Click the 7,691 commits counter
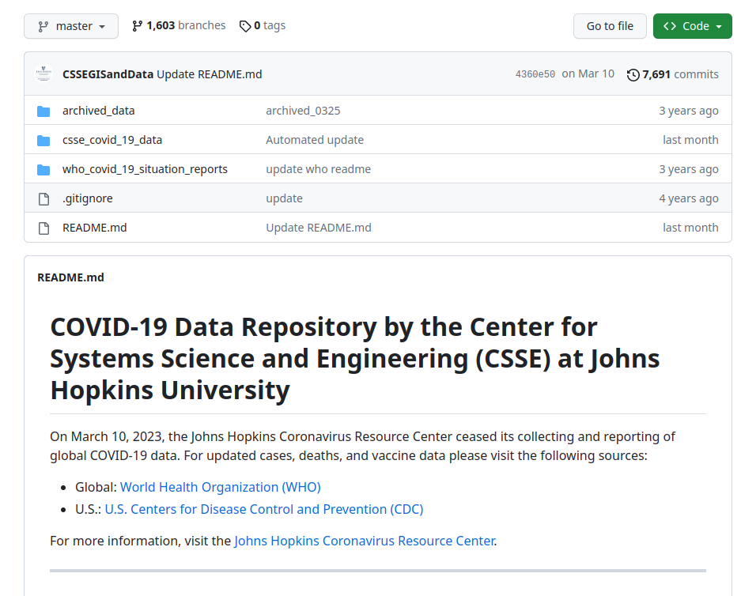The width and height of the screenshot is (741, 596). coord(680,74)
